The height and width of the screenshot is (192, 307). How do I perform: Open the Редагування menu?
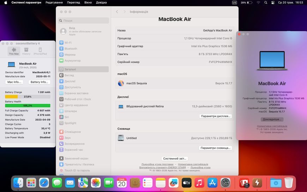[54, 2]
